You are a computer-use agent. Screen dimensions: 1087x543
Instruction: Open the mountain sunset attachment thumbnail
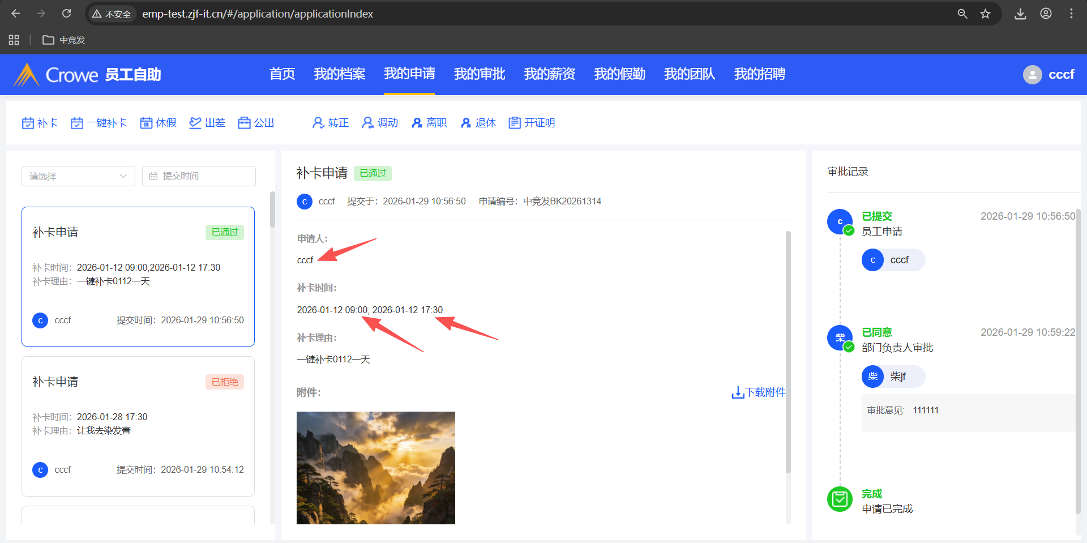pyautogui.click(x=376, y=468)
